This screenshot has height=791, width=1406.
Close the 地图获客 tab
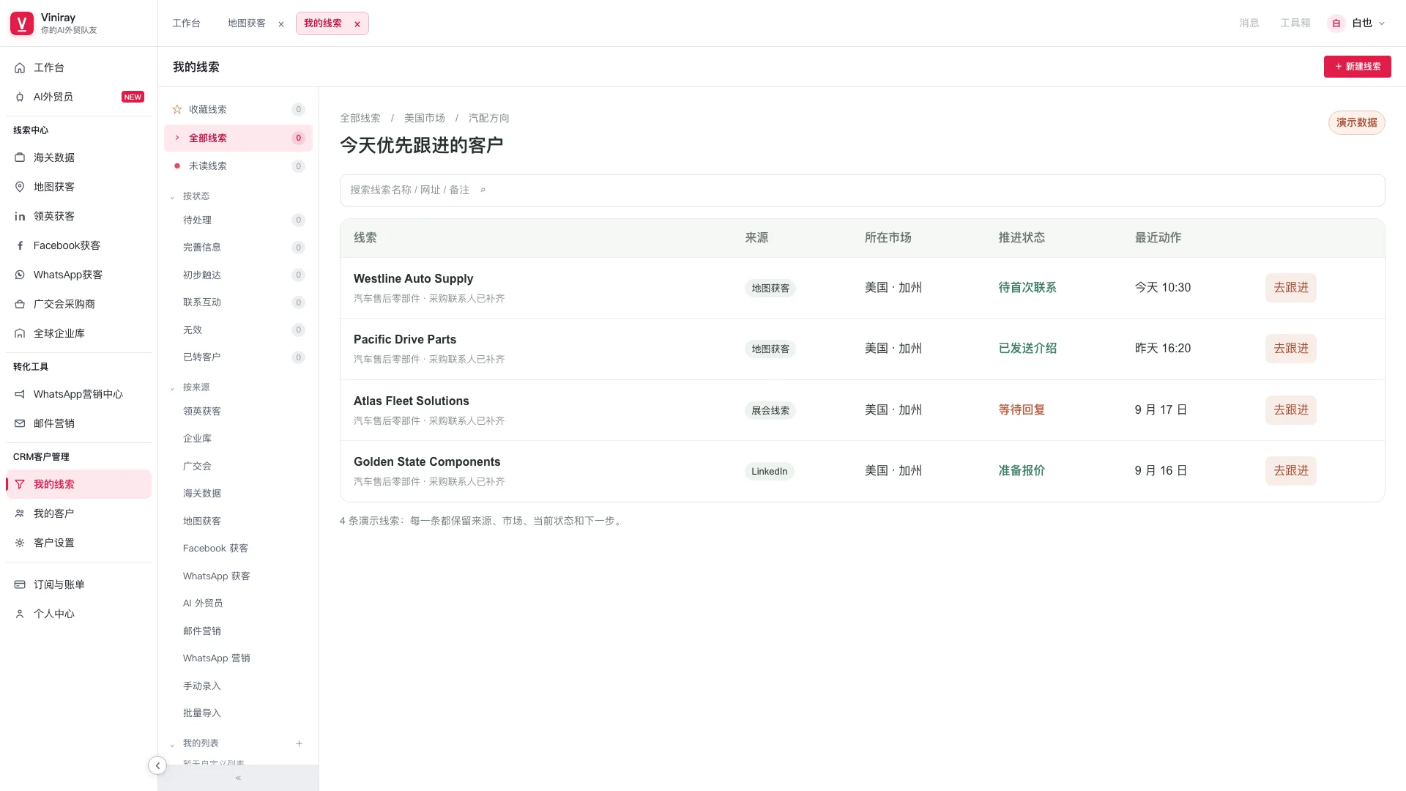tap(281, 24)
